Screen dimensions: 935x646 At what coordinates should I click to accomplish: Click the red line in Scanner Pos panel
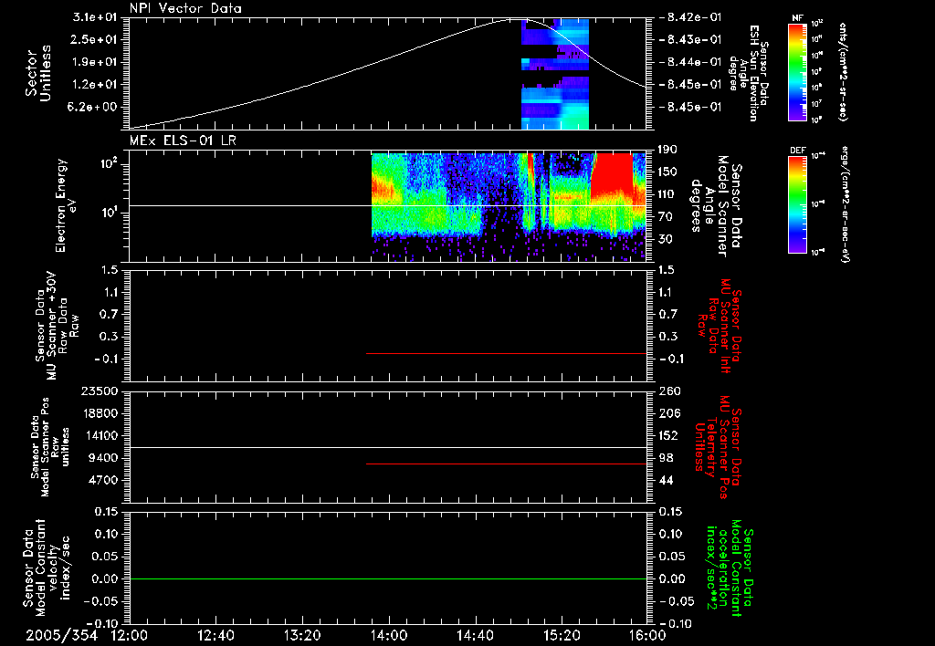506,464
